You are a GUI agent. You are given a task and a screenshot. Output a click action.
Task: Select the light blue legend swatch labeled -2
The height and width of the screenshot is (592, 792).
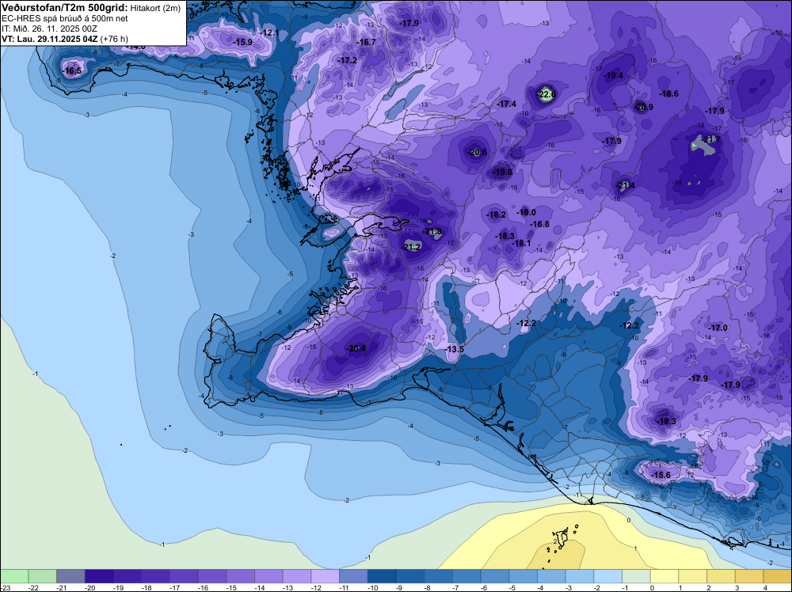(x=608, y=576)
